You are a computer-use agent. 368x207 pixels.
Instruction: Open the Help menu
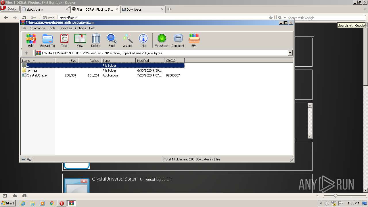click(92, 28)
